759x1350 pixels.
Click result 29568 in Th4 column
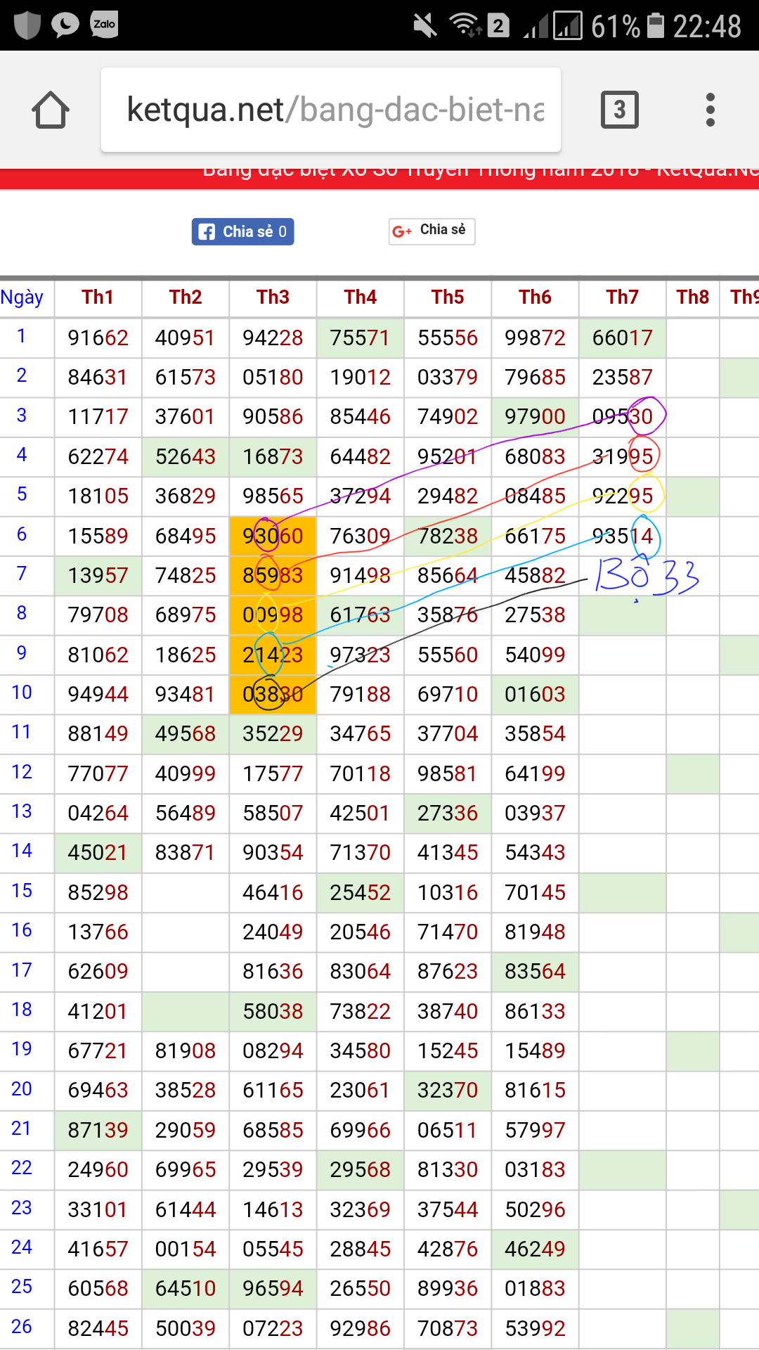click(361, 1170)
